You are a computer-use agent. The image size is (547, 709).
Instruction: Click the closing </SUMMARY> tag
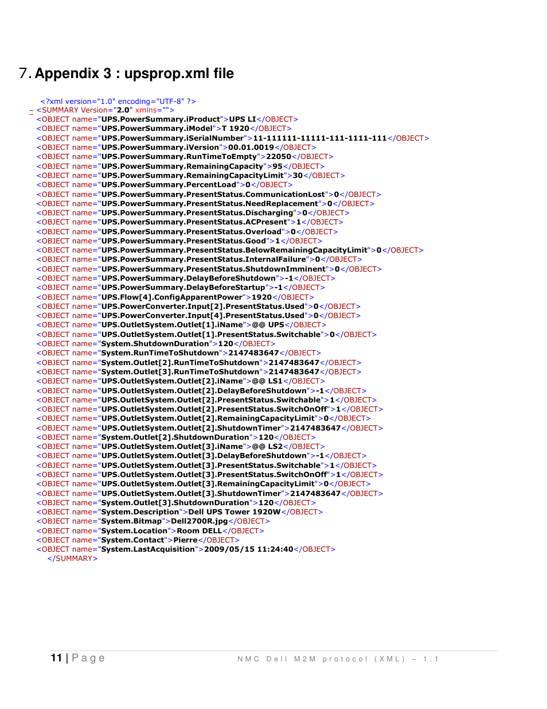(x=72, y=559)
